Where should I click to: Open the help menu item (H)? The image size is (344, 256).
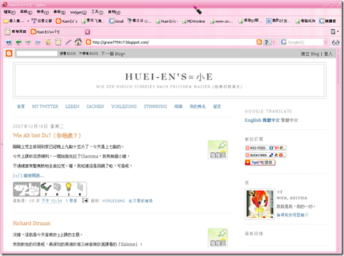[x=114, y=12]
